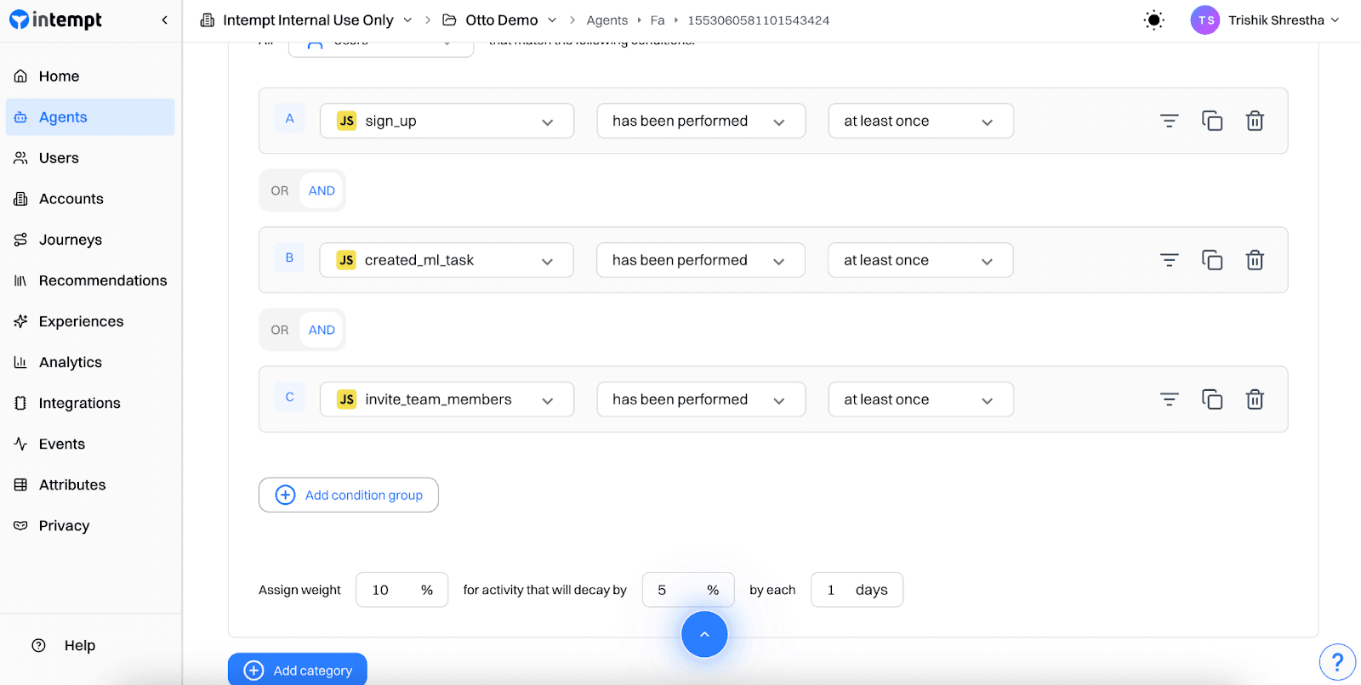Delete condition C using trash icon

1255,399
